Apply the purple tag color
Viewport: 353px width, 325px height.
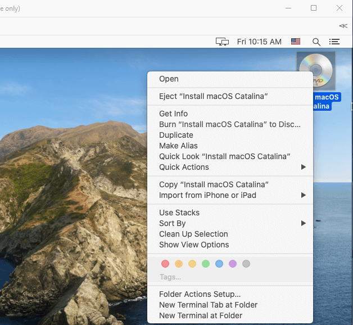pos(233,264)
